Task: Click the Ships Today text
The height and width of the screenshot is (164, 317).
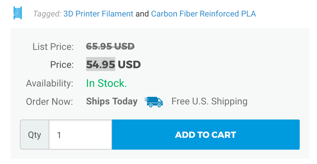Action: tap(112, 102)
